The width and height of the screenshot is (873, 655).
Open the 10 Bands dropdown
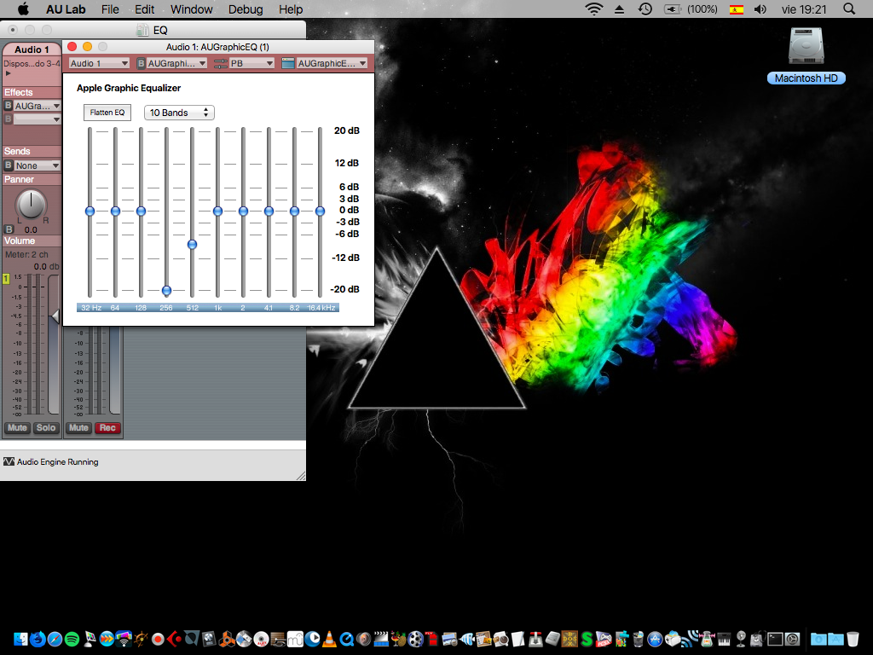pyautogui.click(x=179, y=113)
